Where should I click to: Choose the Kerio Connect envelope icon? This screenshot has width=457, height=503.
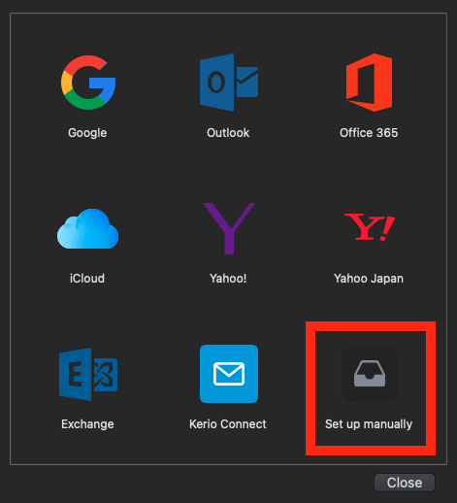tap(229, 374)
